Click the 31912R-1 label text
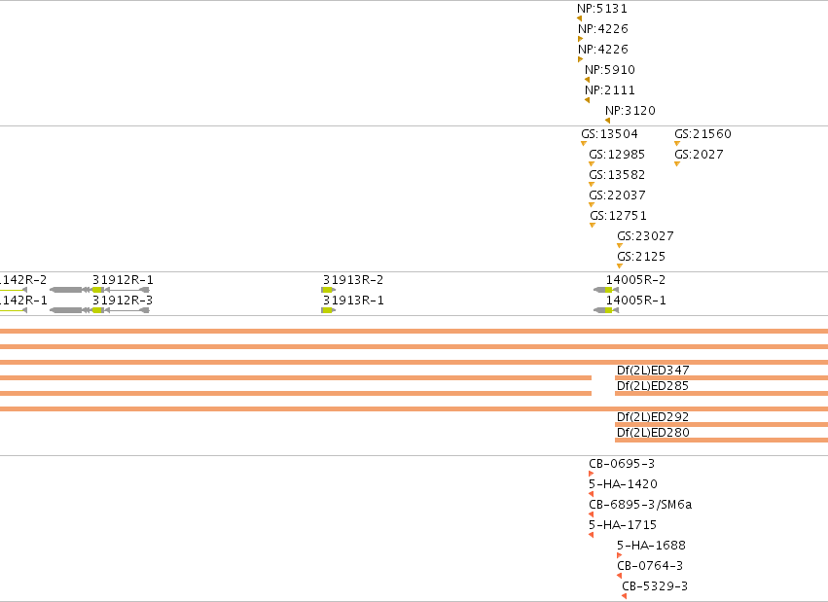Screen dimensions: 828x602 [123, 280]
